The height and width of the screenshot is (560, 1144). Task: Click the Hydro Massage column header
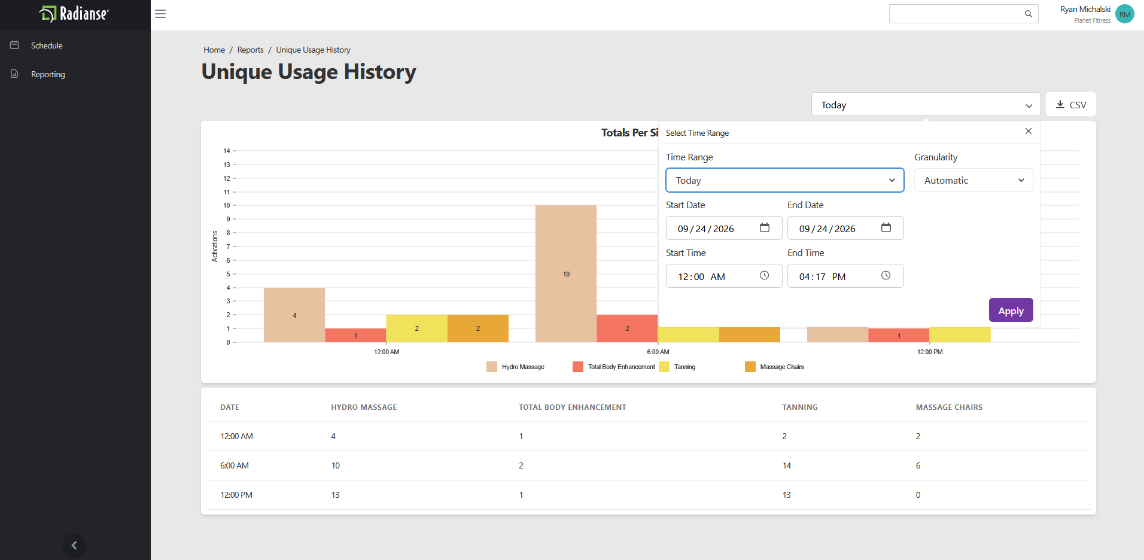(x=364, y=407)
